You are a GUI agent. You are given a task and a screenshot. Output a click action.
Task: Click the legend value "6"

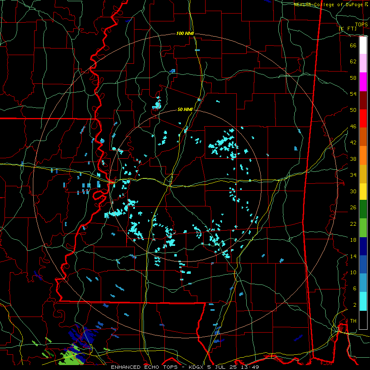354,289
